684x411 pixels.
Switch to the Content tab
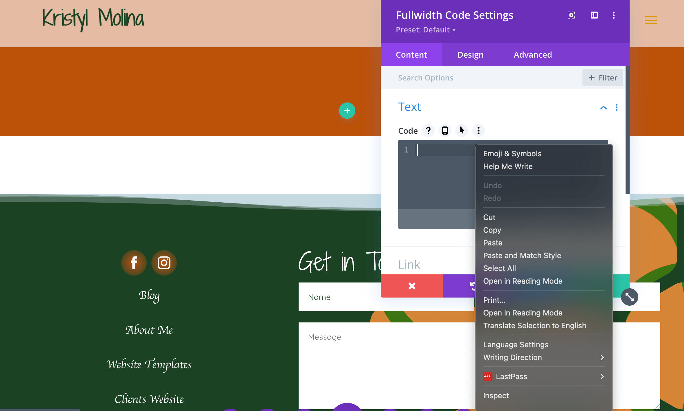[x=411, y=55]
